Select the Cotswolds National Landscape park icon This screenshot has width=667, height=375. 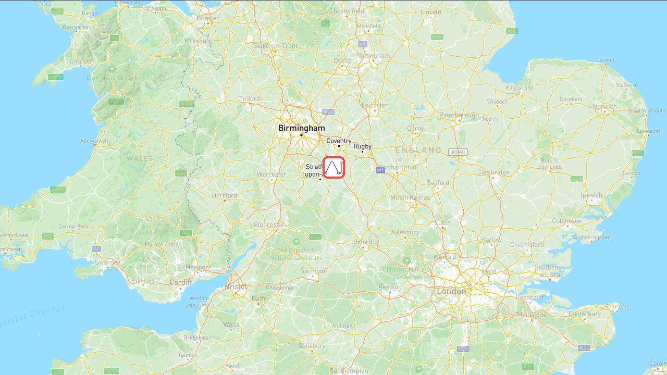coord(297,241)
